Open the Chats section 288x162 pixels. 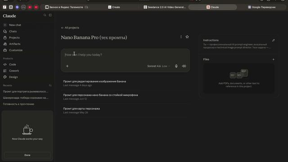[13, 31]
